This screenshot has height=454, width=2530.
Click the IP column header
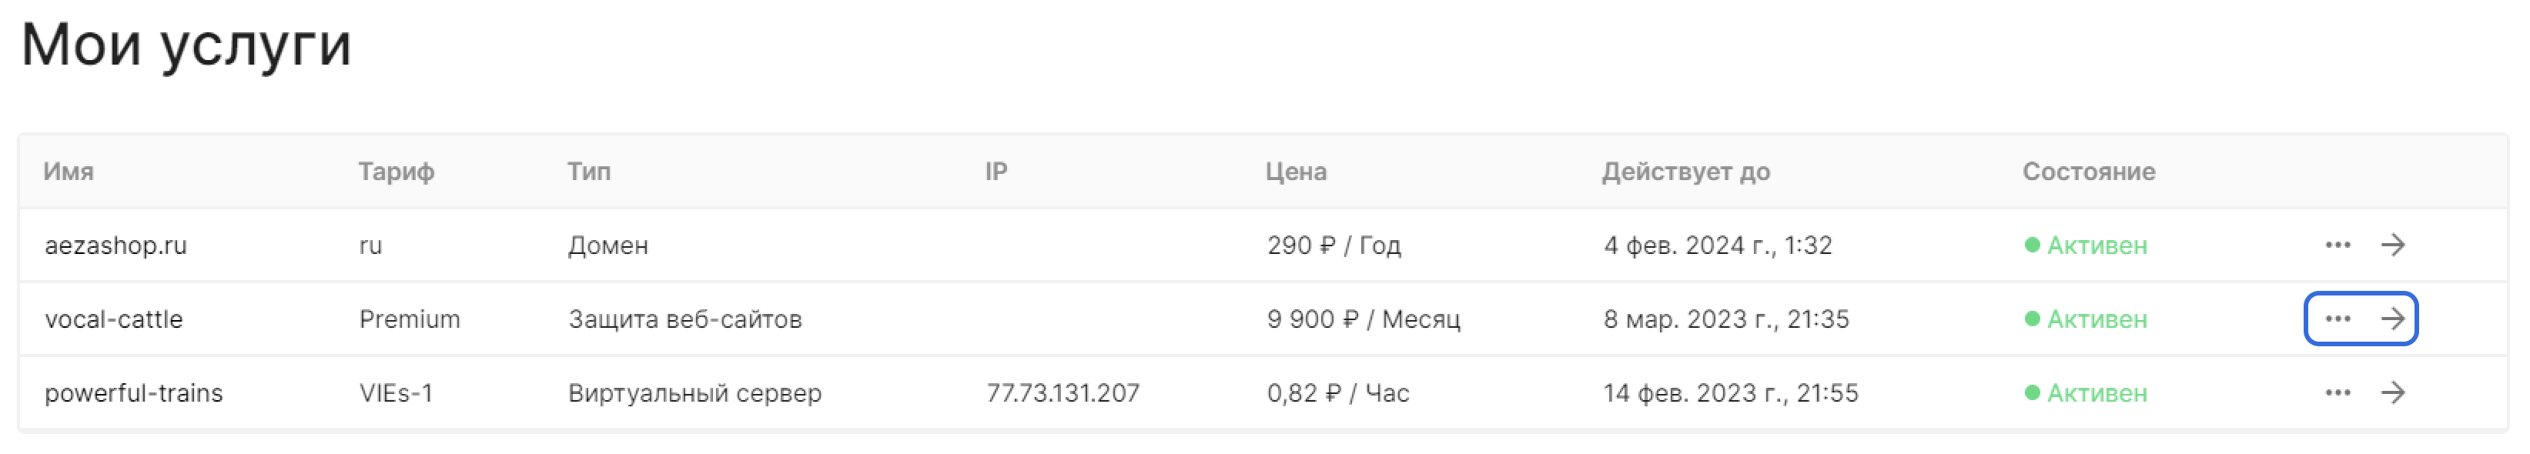click(996, 172)
